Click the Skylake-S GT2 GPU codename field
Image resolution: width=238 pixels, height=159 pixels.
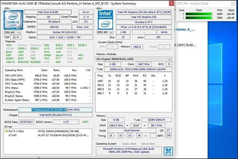(144, 22)
